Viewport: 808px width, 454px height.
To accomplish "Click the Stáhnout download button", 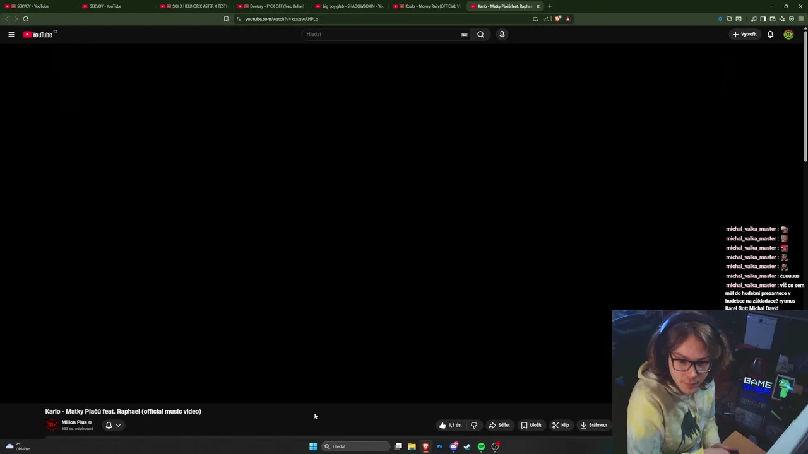I will (593, 425).
